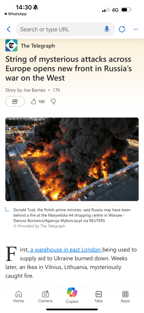Share the article using the share button
Screen dimensions: 144x313
point(15,101)
